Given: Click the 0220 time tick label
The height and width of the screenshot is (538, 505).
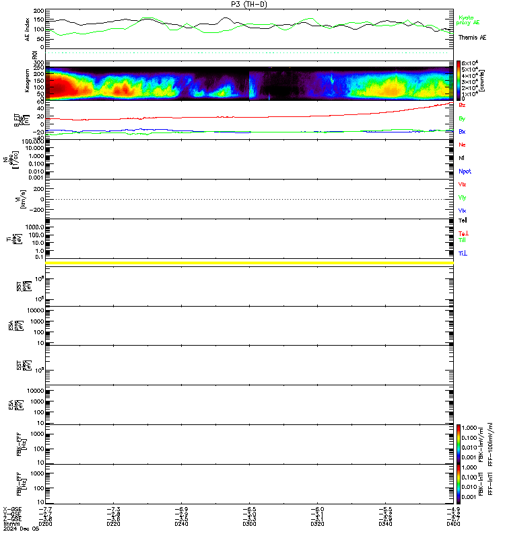Looking at the screenshot, I should pos(113,525).
